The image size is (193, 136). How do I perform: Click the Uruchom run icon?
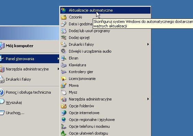[x=2, y=113]
